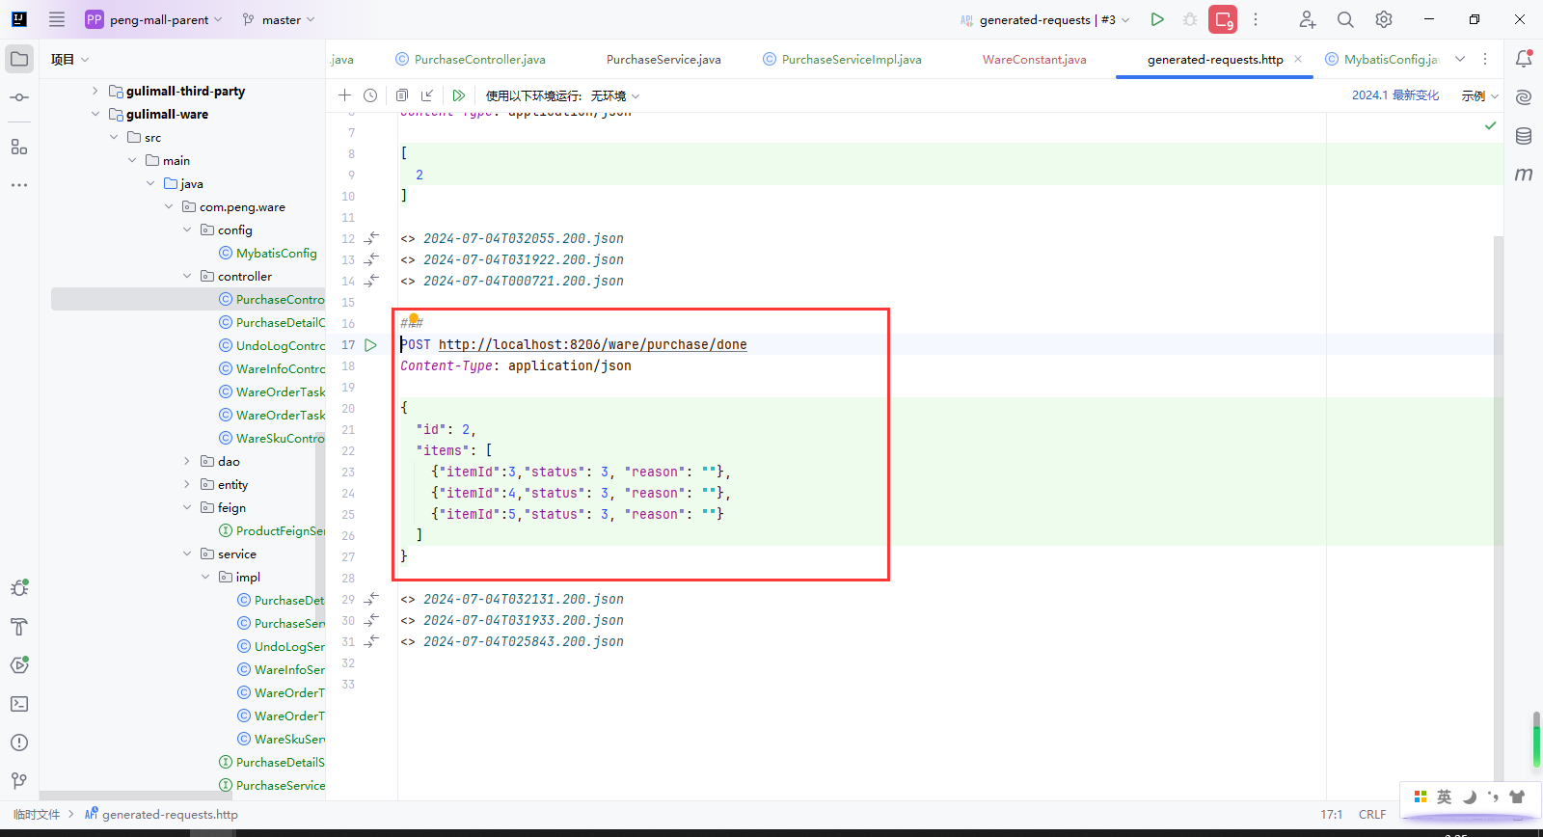Open the Git tool window
This screenshot has width=1543, height=837.
coord(19,781)
